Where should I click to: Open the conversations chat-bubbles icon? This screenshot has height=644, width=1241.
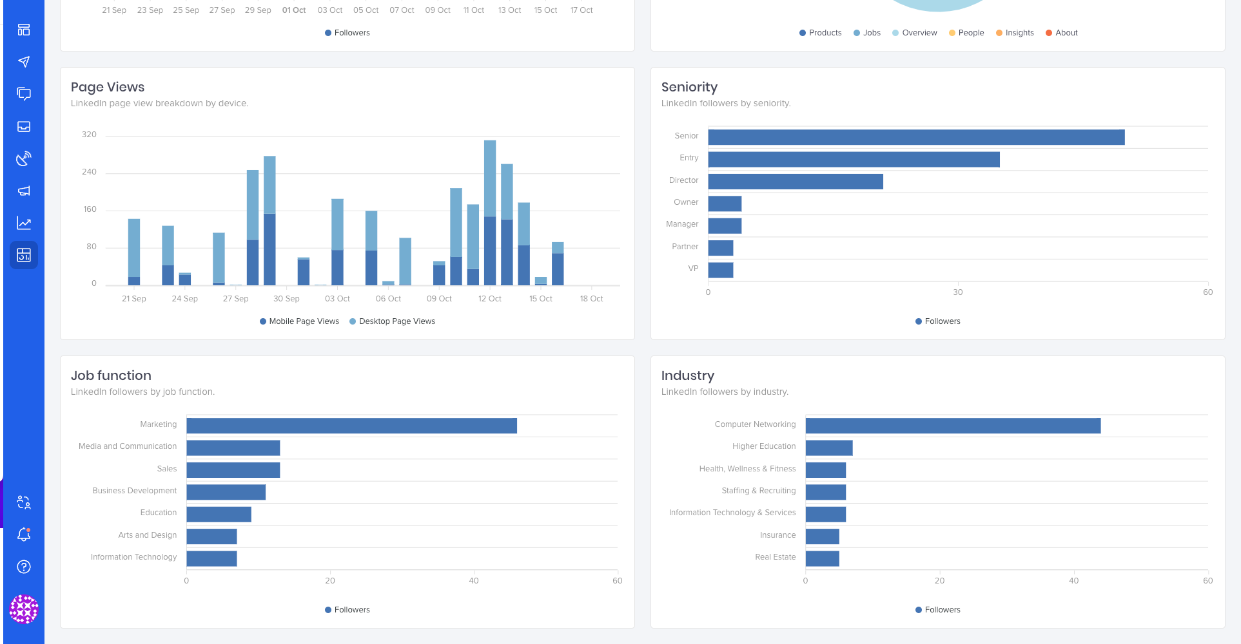tap(23, 93)
